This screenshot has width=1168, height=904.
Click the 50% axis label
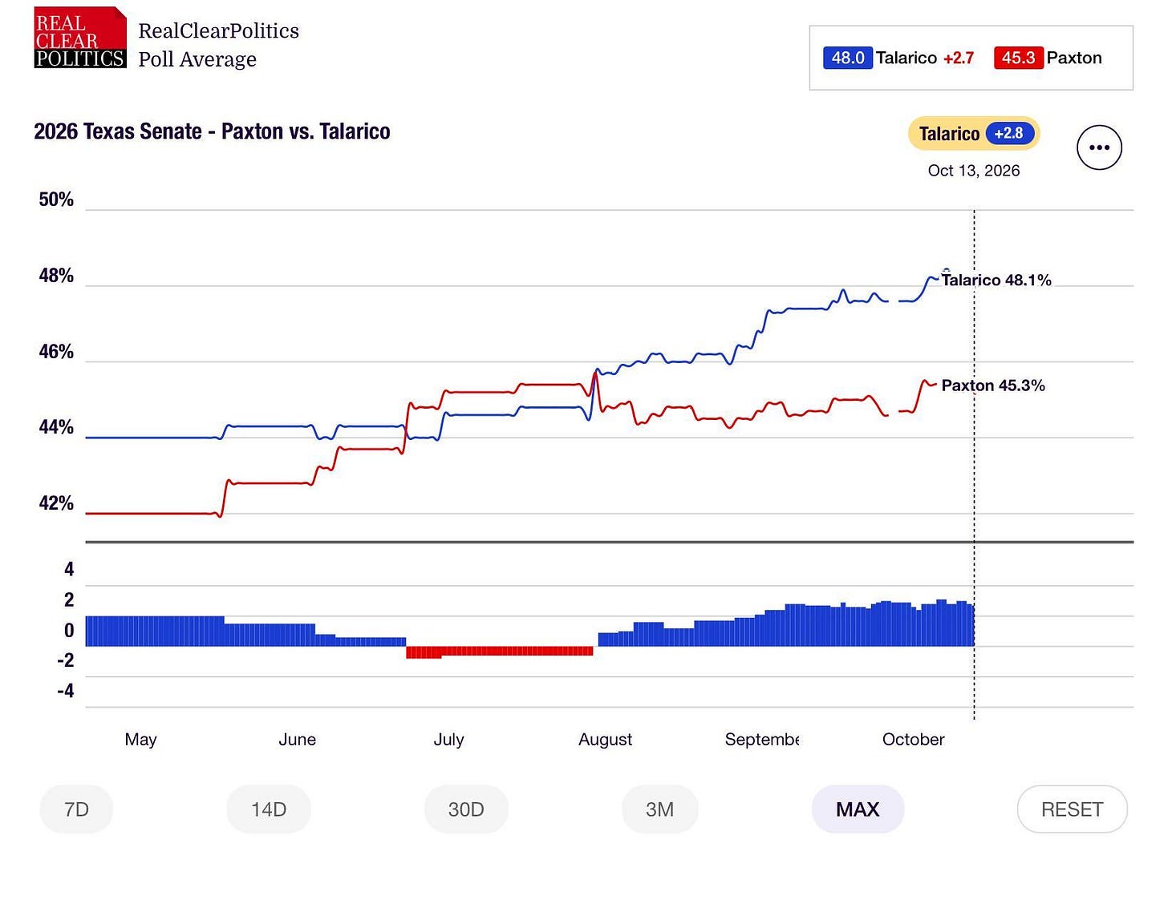coord(56,200)
